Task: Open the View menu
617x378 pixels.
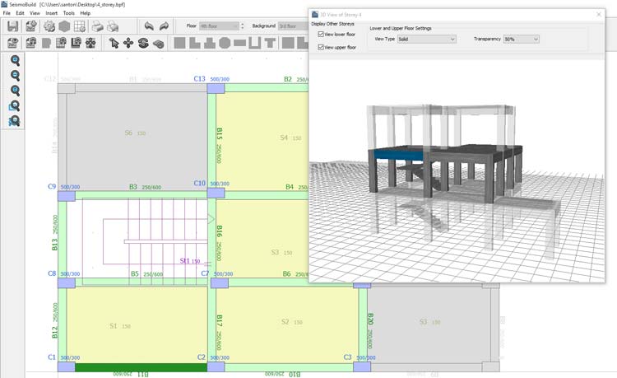Action: pyautogui.click(x=35, y=13)
